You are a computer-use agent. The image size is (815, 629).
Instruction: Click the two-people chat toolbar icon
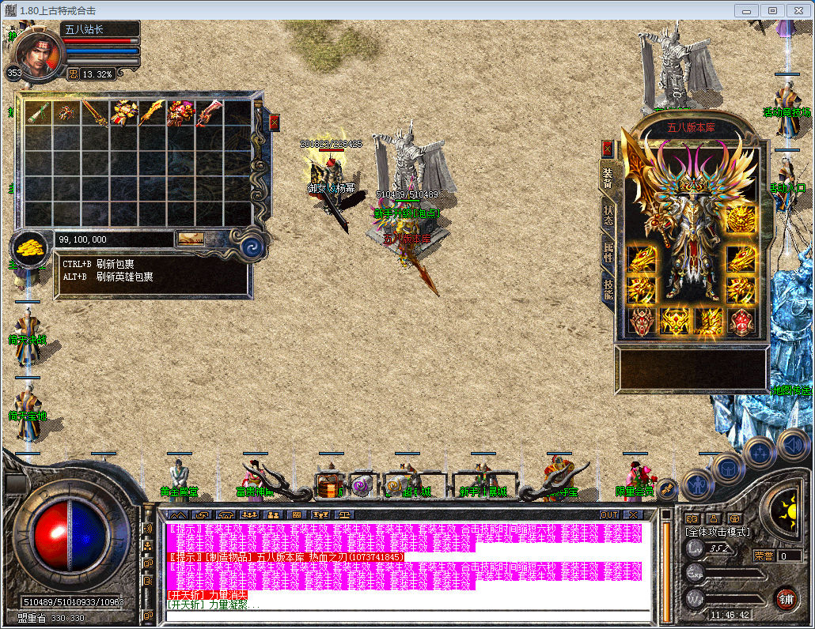point(273,515)
